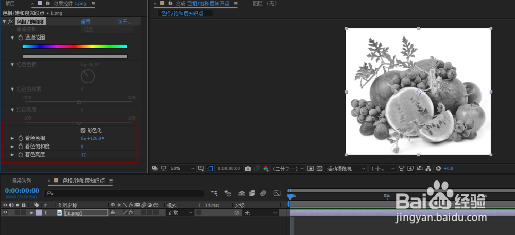The image size is (515, 235).
Task: Select the 图层 (无) viewer tab
Action: coord(265,3)
